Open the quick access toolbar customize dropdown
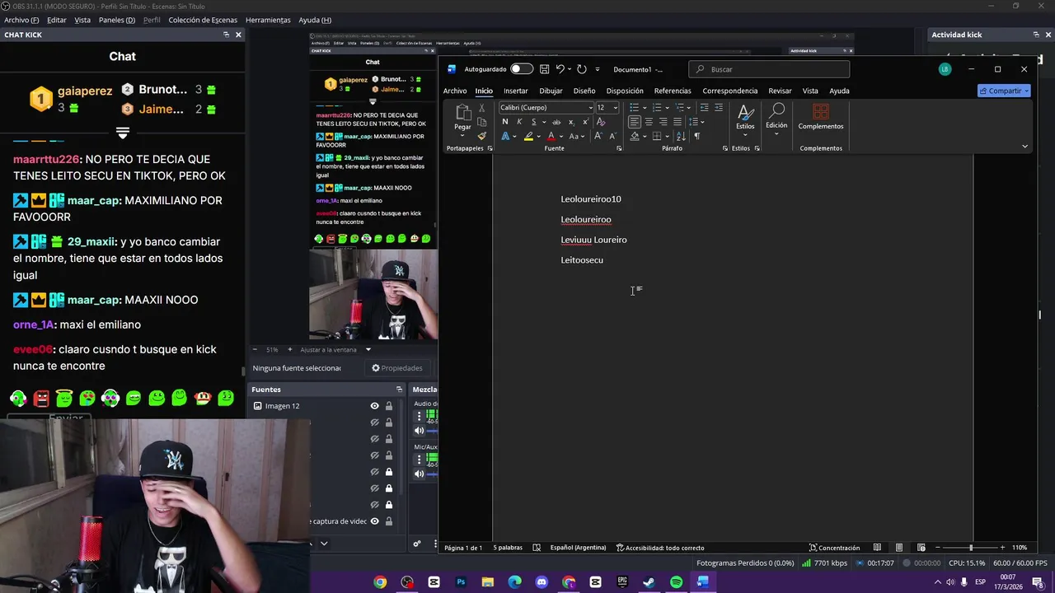This screenshot has width=1055, height=593. click(x=598, y=69)
